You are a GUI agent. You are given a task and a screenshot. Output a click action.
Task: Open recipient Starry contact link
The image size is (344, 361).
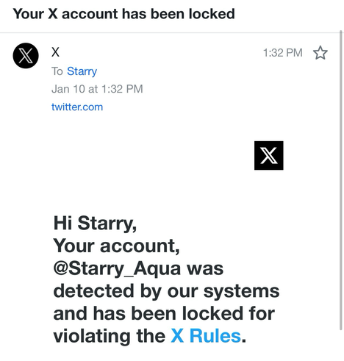[82, 71]
